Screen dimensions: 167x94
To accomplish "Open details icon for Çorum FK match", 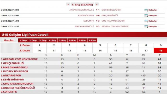I will (146, 21).
